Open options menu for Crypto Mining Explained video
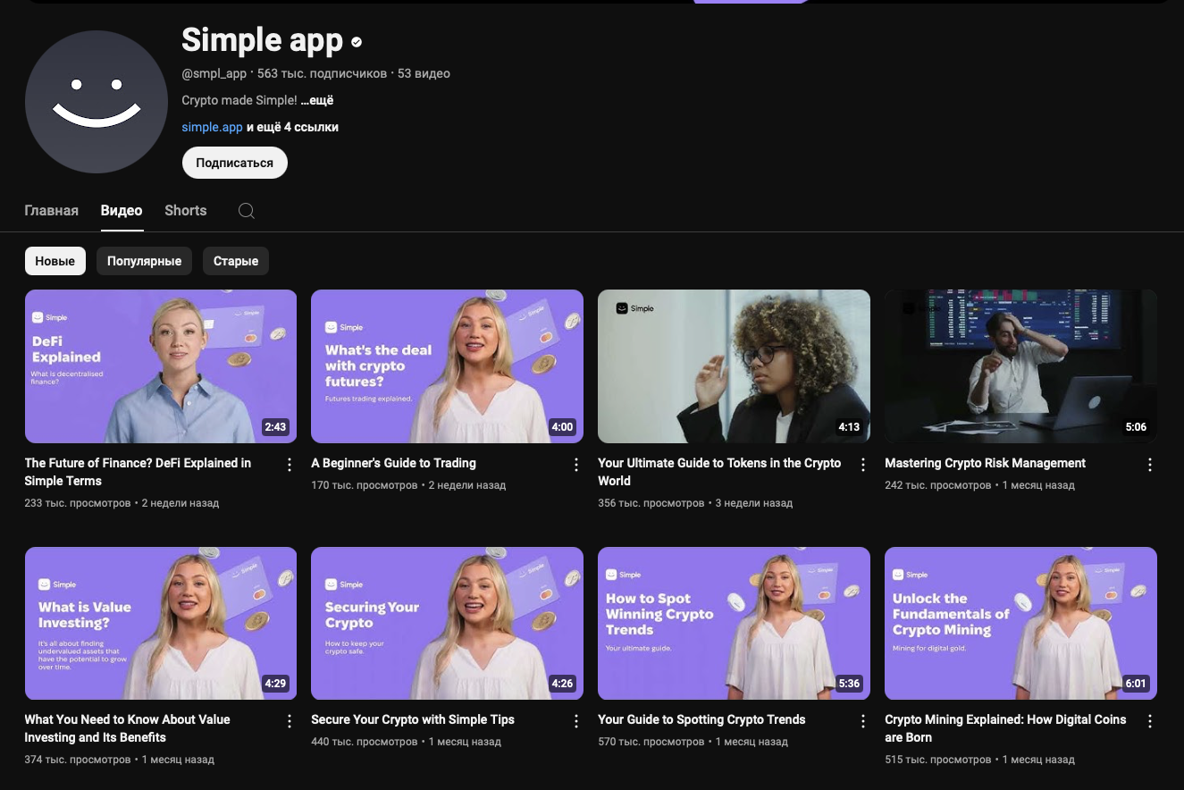Screen dimensions: 1184x790 pos(1150,721)
